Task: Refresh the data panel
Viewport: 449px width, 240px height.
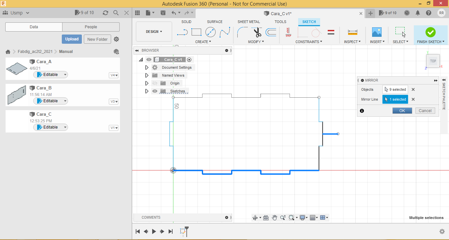Action: click(x=105, y=13)
